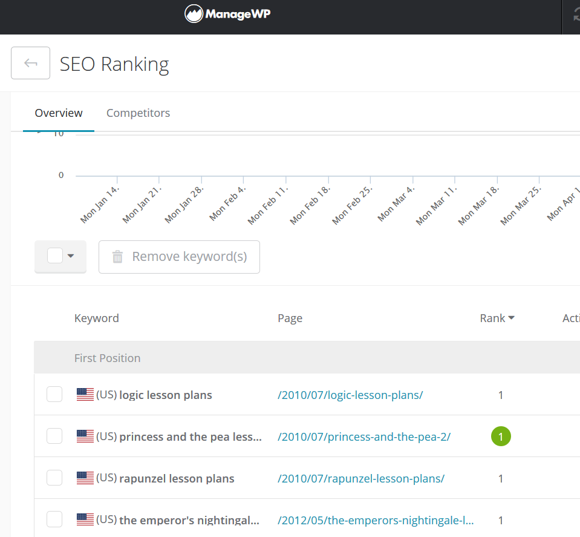The height and width of the screenshot is (537, 580).
Task: Click US flag beside rapunzel lesson plans
Action: (85, 478)
